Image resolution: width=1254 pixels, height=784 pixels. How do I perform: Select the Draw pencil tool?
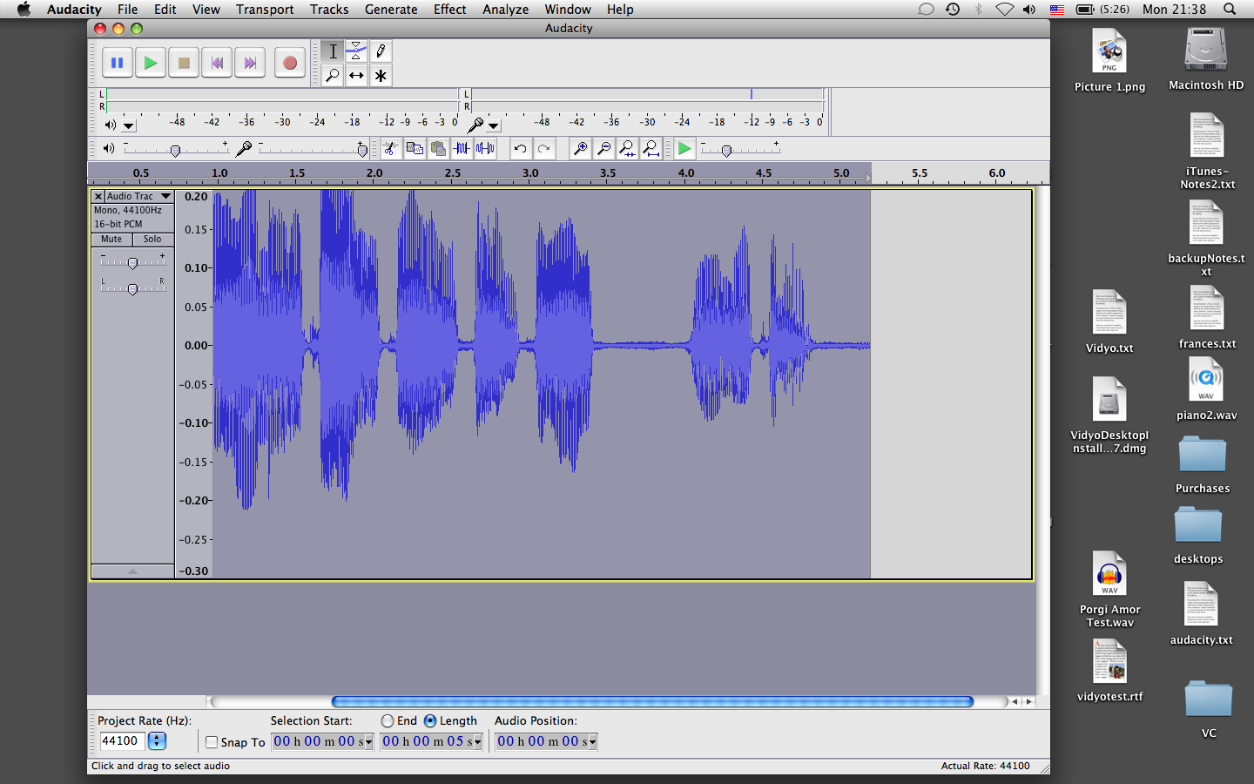381,51
